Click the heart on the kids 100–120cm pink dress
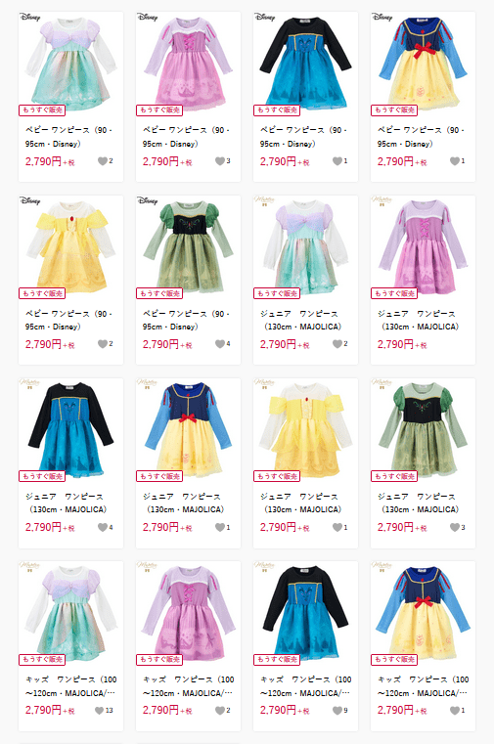This screenshot has height=744, width=494. pyautogui.click(x=220, y=711)
